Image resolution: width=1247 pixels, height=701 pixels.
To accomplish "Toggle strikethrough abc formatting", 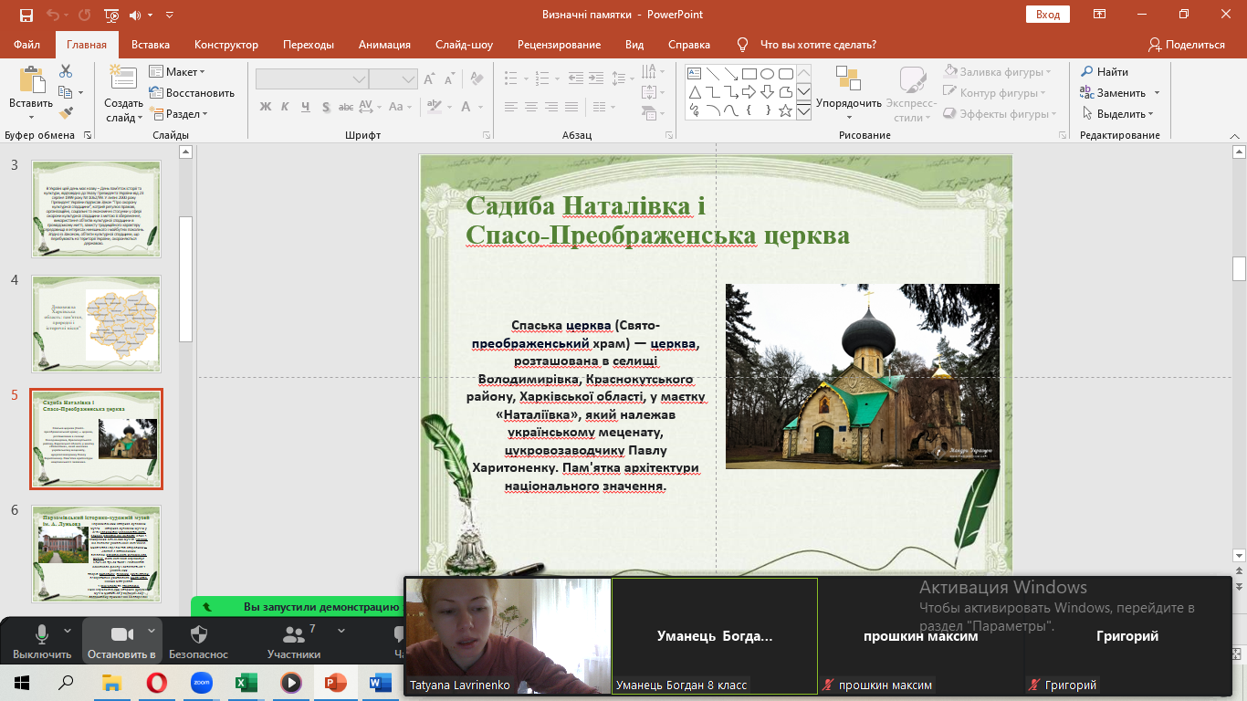I will coord(346,107).
